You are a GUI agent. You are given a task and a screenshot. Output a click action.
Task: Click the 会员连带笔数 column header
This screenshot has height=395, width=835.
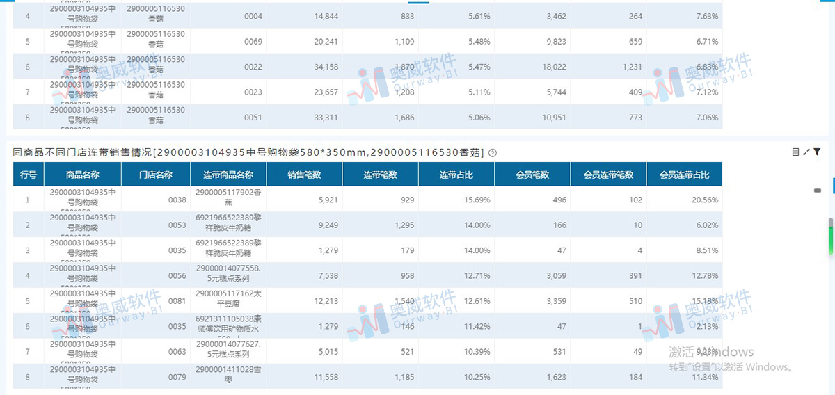click(x=608, y=175)
